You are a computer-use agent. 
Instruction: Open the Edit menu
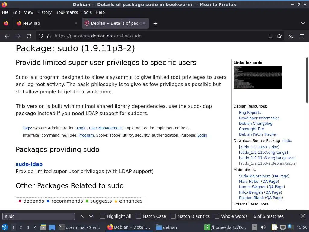(x=16, y=12)
